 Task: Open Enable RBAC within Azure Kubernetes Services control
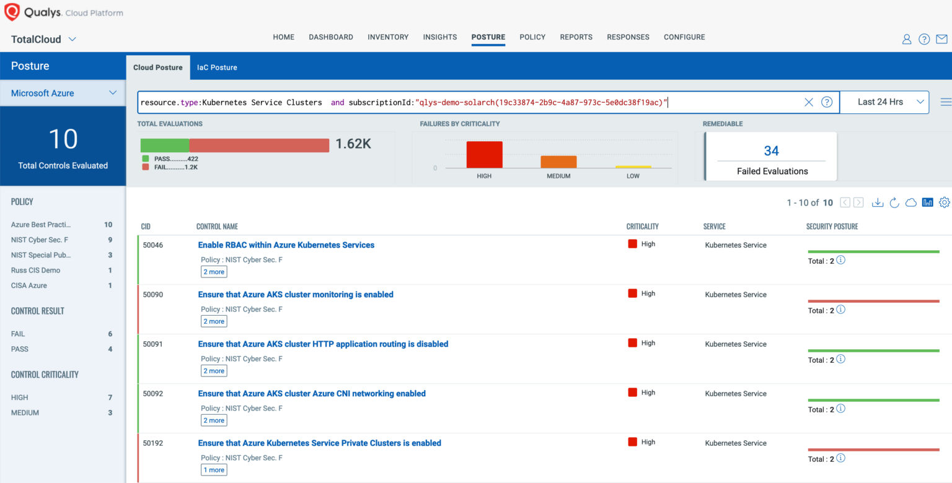[286, 245]
